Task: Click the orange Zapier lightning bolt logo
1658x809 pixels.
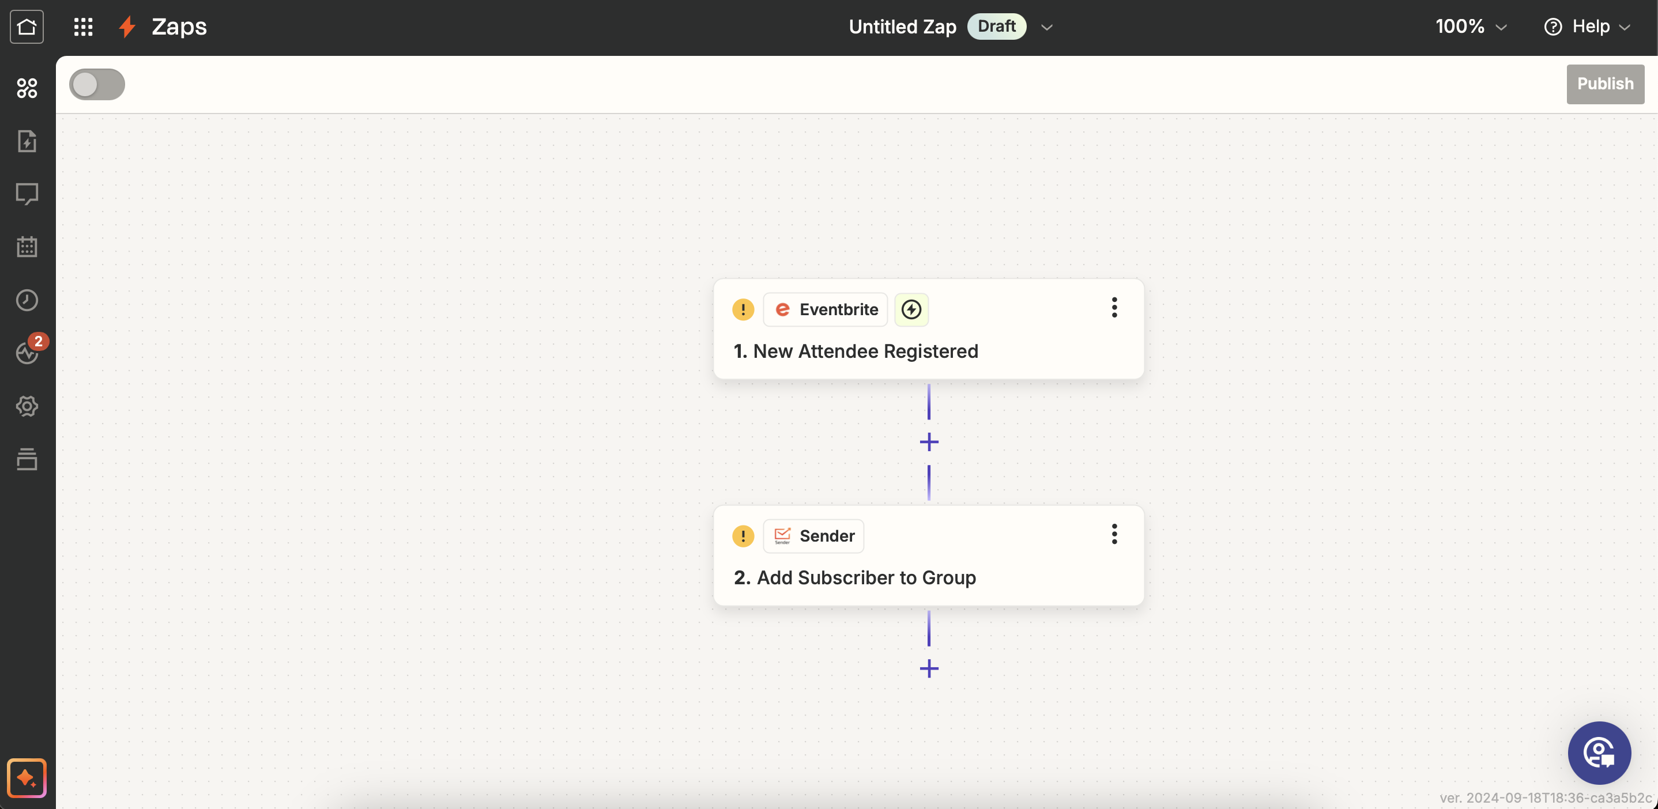Action: pyautogui.click(x=127, y=27)
